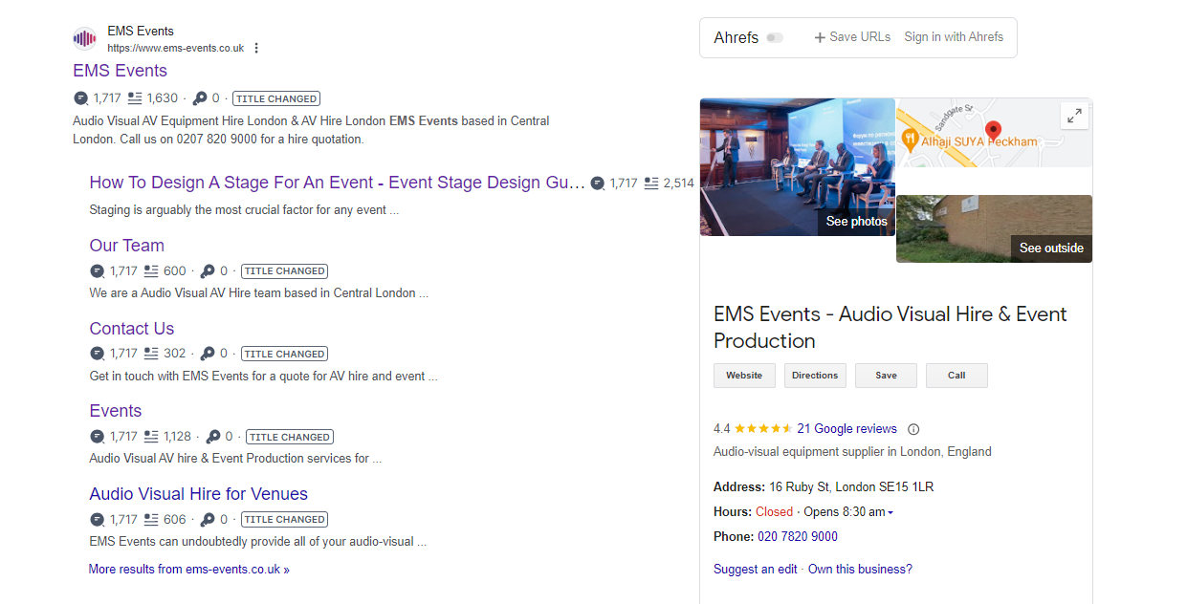The image size is (1187, 604).
Task: Click Own this business? link
Action: (860, 569)
